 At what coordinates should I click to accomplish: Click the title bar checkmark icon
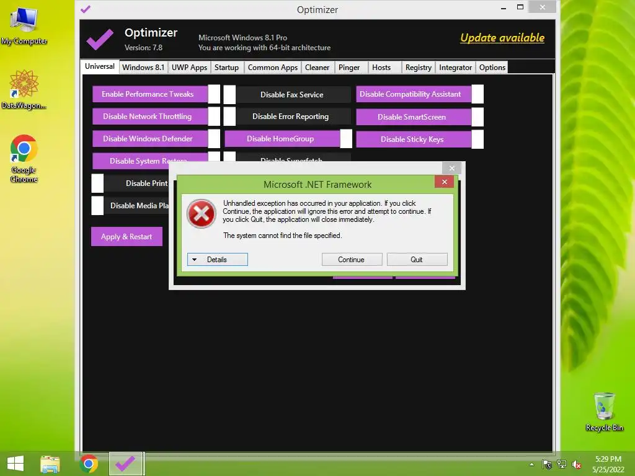[x=86, y=9]
